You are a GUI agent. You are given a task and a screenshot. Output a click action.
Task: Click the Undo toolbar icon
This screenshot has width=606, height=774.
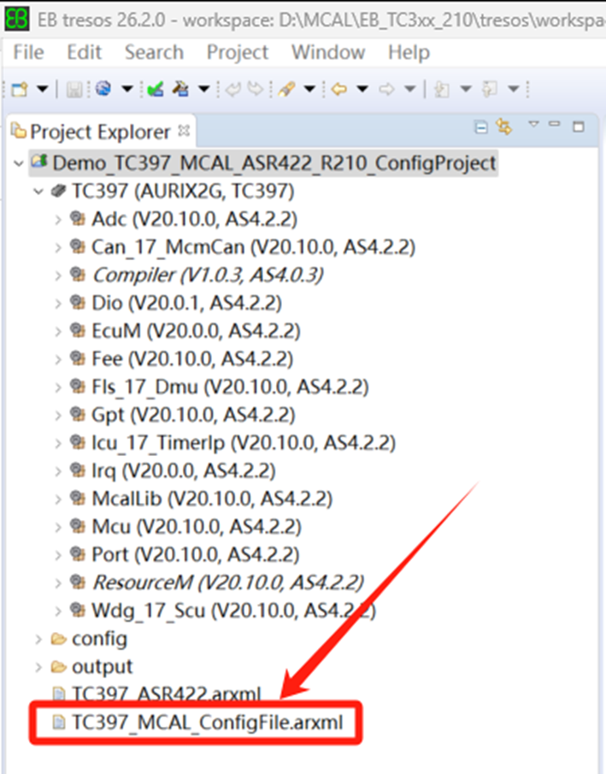(x=232, y=89)
